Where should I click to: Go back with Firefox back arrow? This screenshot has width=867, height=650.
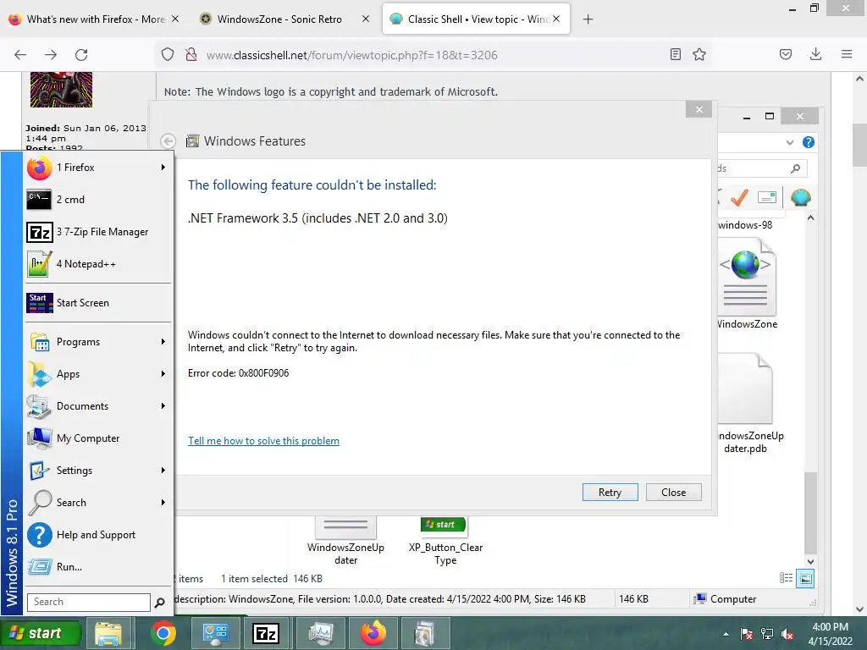pyautogui.click(x=20, y=55)
